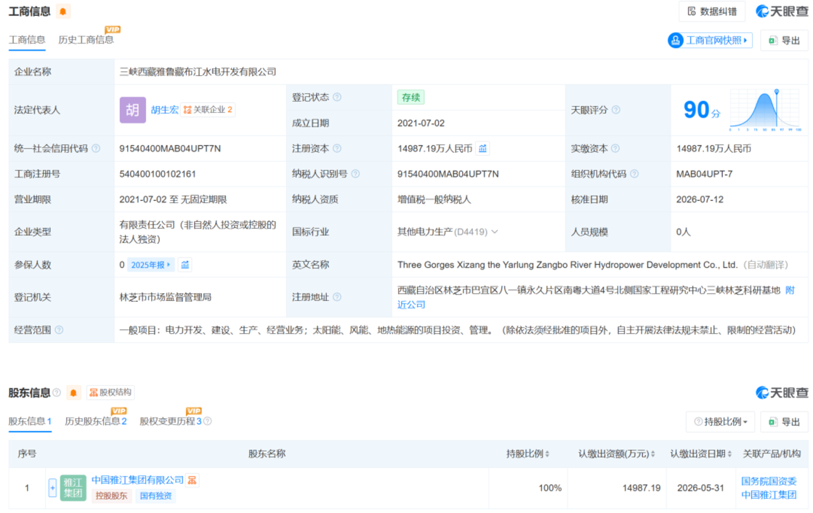Click the 国有独资 tag
This screenshot has width=813, height=513.
156,496
